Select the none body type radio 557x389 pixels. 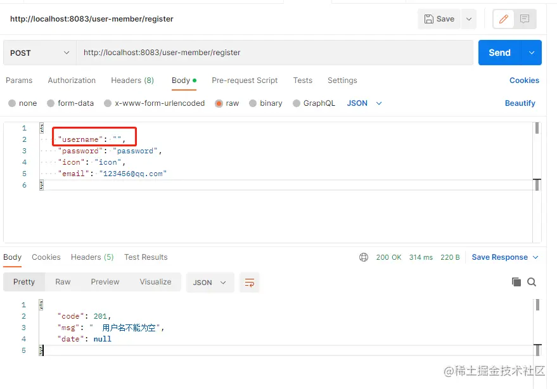tap(12, 103)
